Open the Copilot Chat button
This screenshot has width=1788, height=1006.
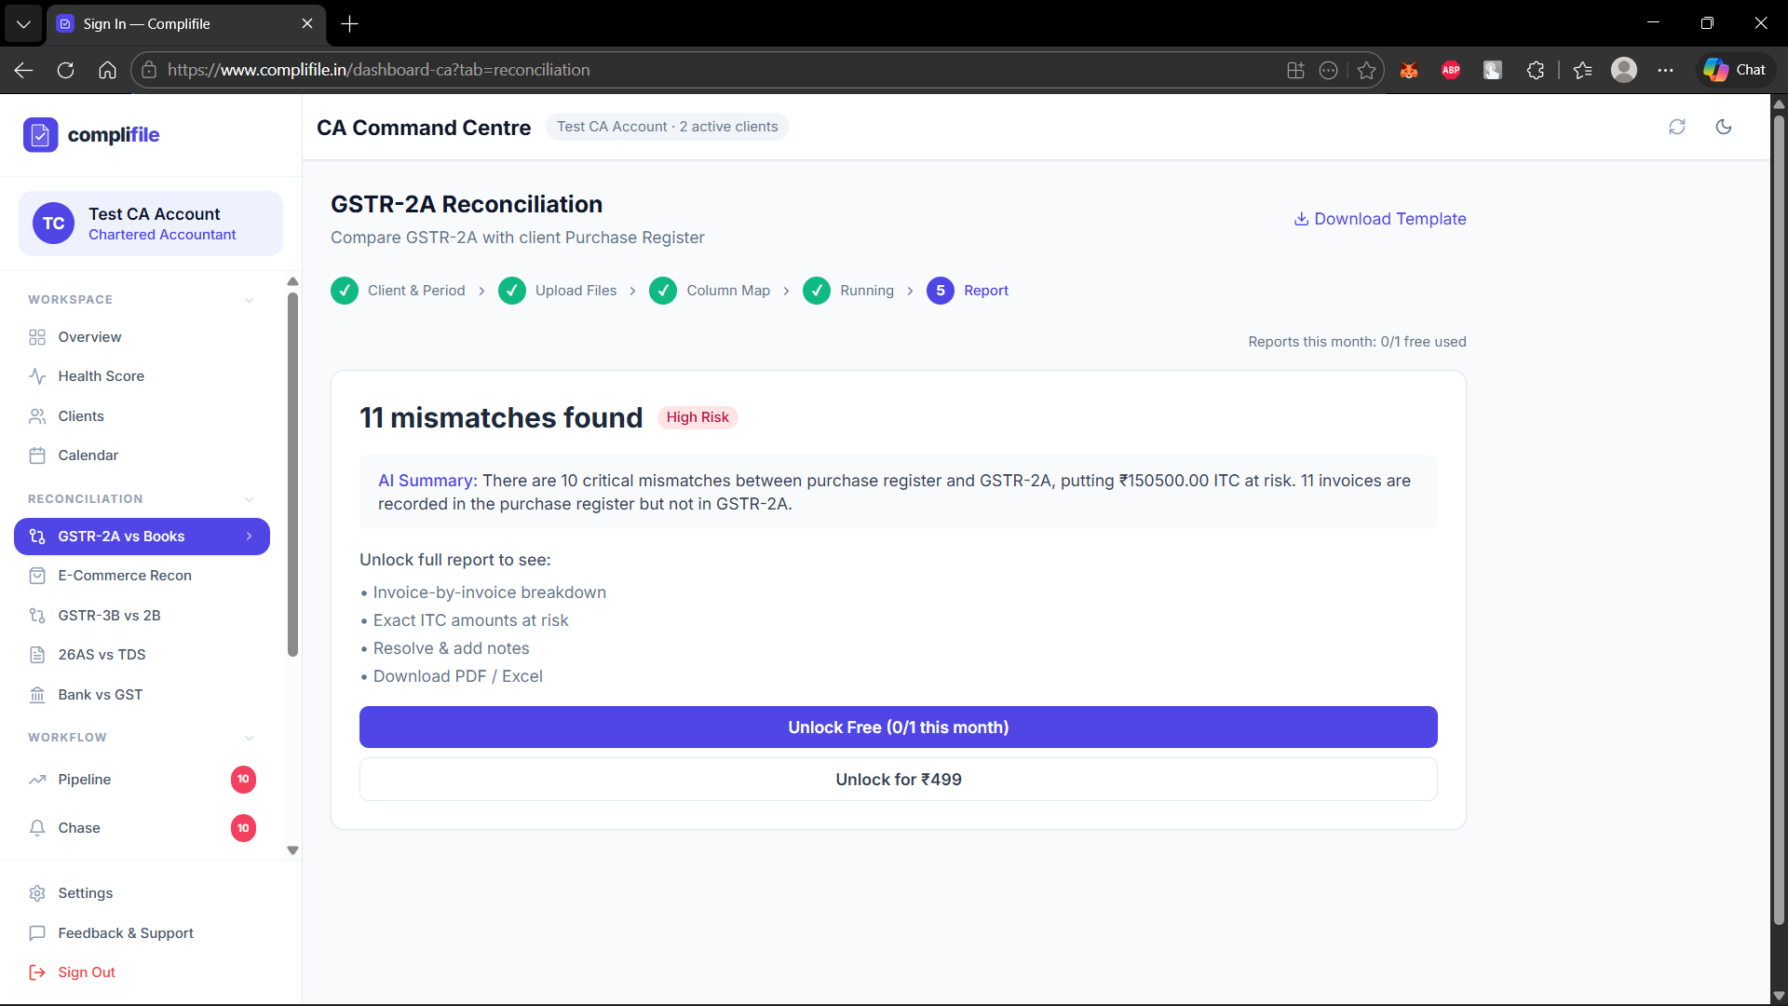point(1736,70)
